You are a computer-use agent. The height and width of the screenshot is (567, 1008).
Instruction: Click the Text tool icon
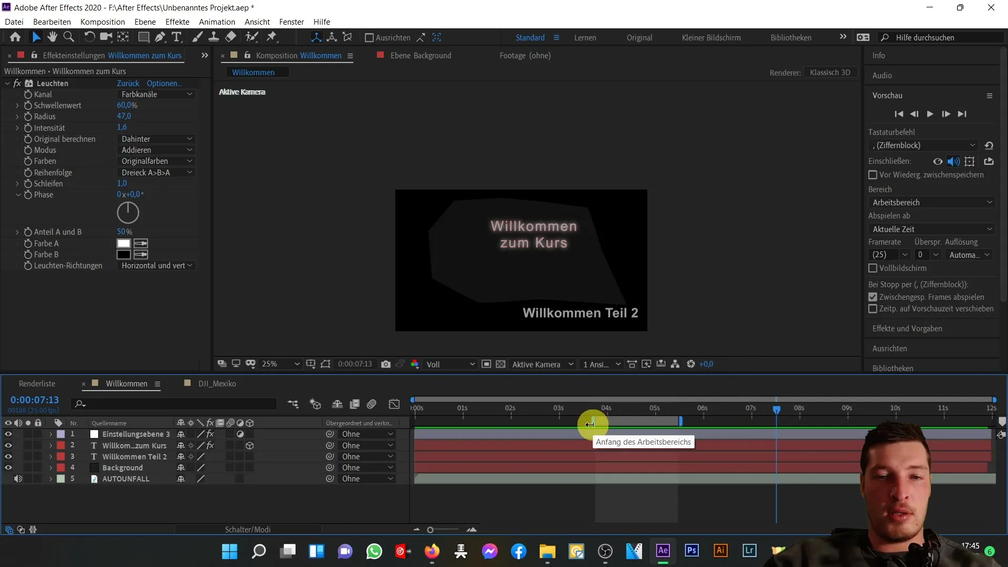click(176, 37)
